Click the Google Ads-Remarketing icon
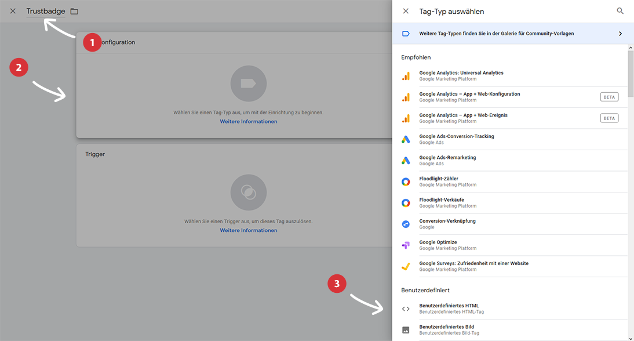This screenshot has width=634, height=341. pyautogui.click(x=406, y=161)
